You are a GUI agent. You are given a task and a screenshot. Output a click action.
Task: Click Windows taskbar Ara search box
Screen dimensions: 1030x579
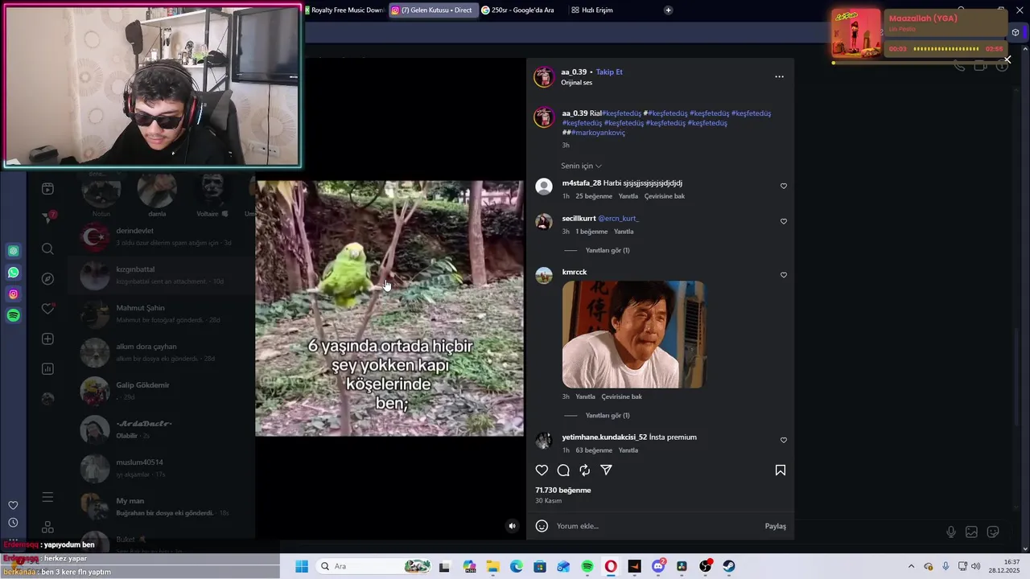click(x=373, y=566)
